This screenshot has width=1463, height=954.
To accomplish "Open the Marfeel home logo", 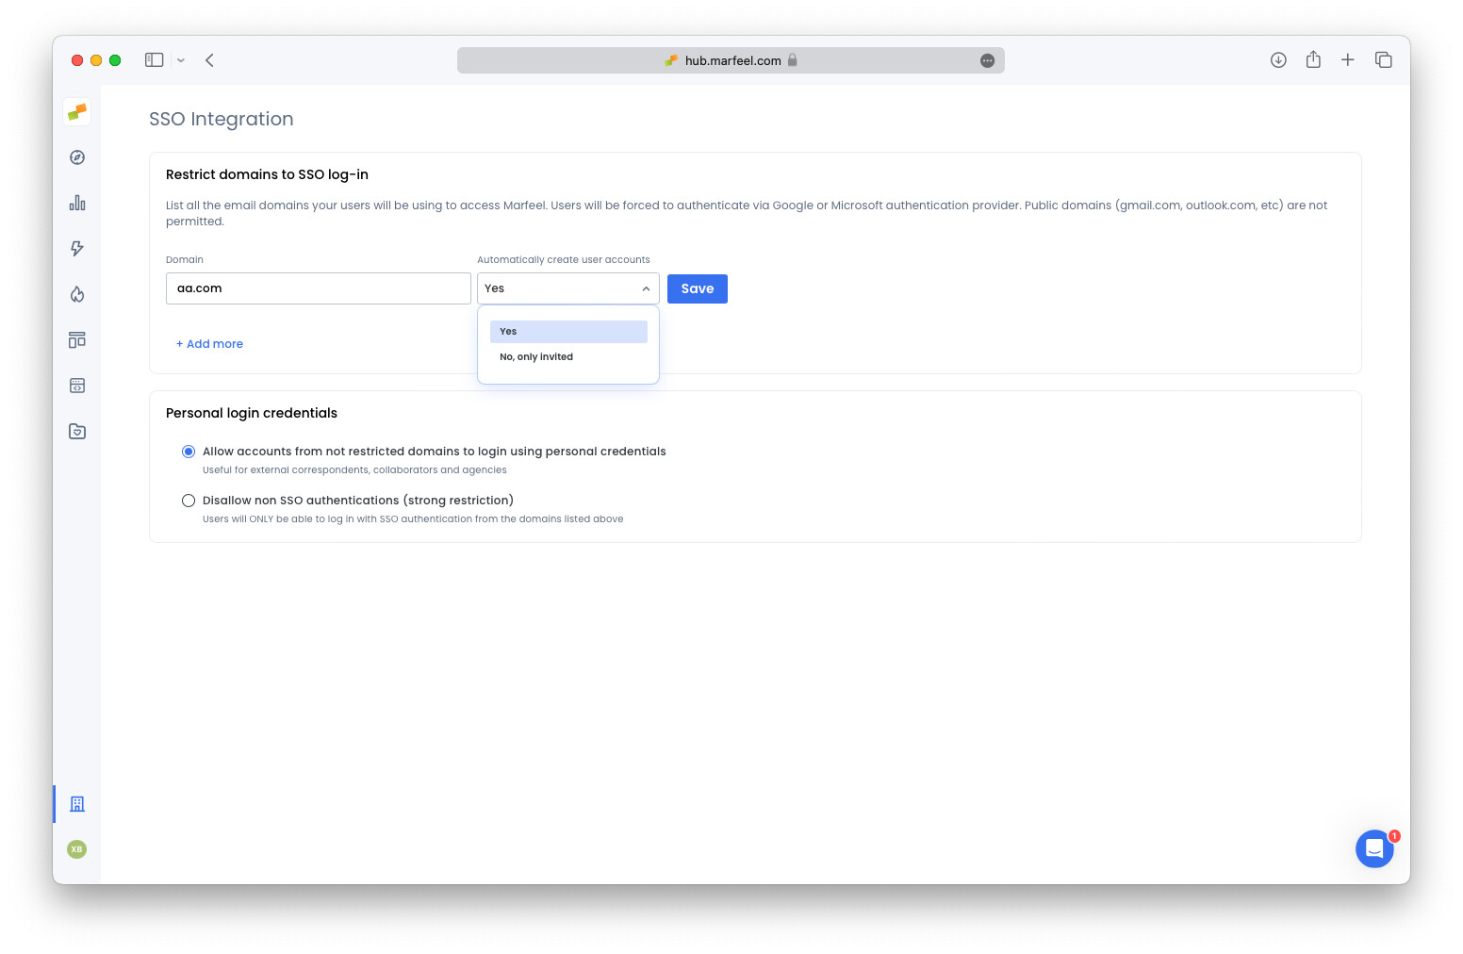I will [76, 111].
